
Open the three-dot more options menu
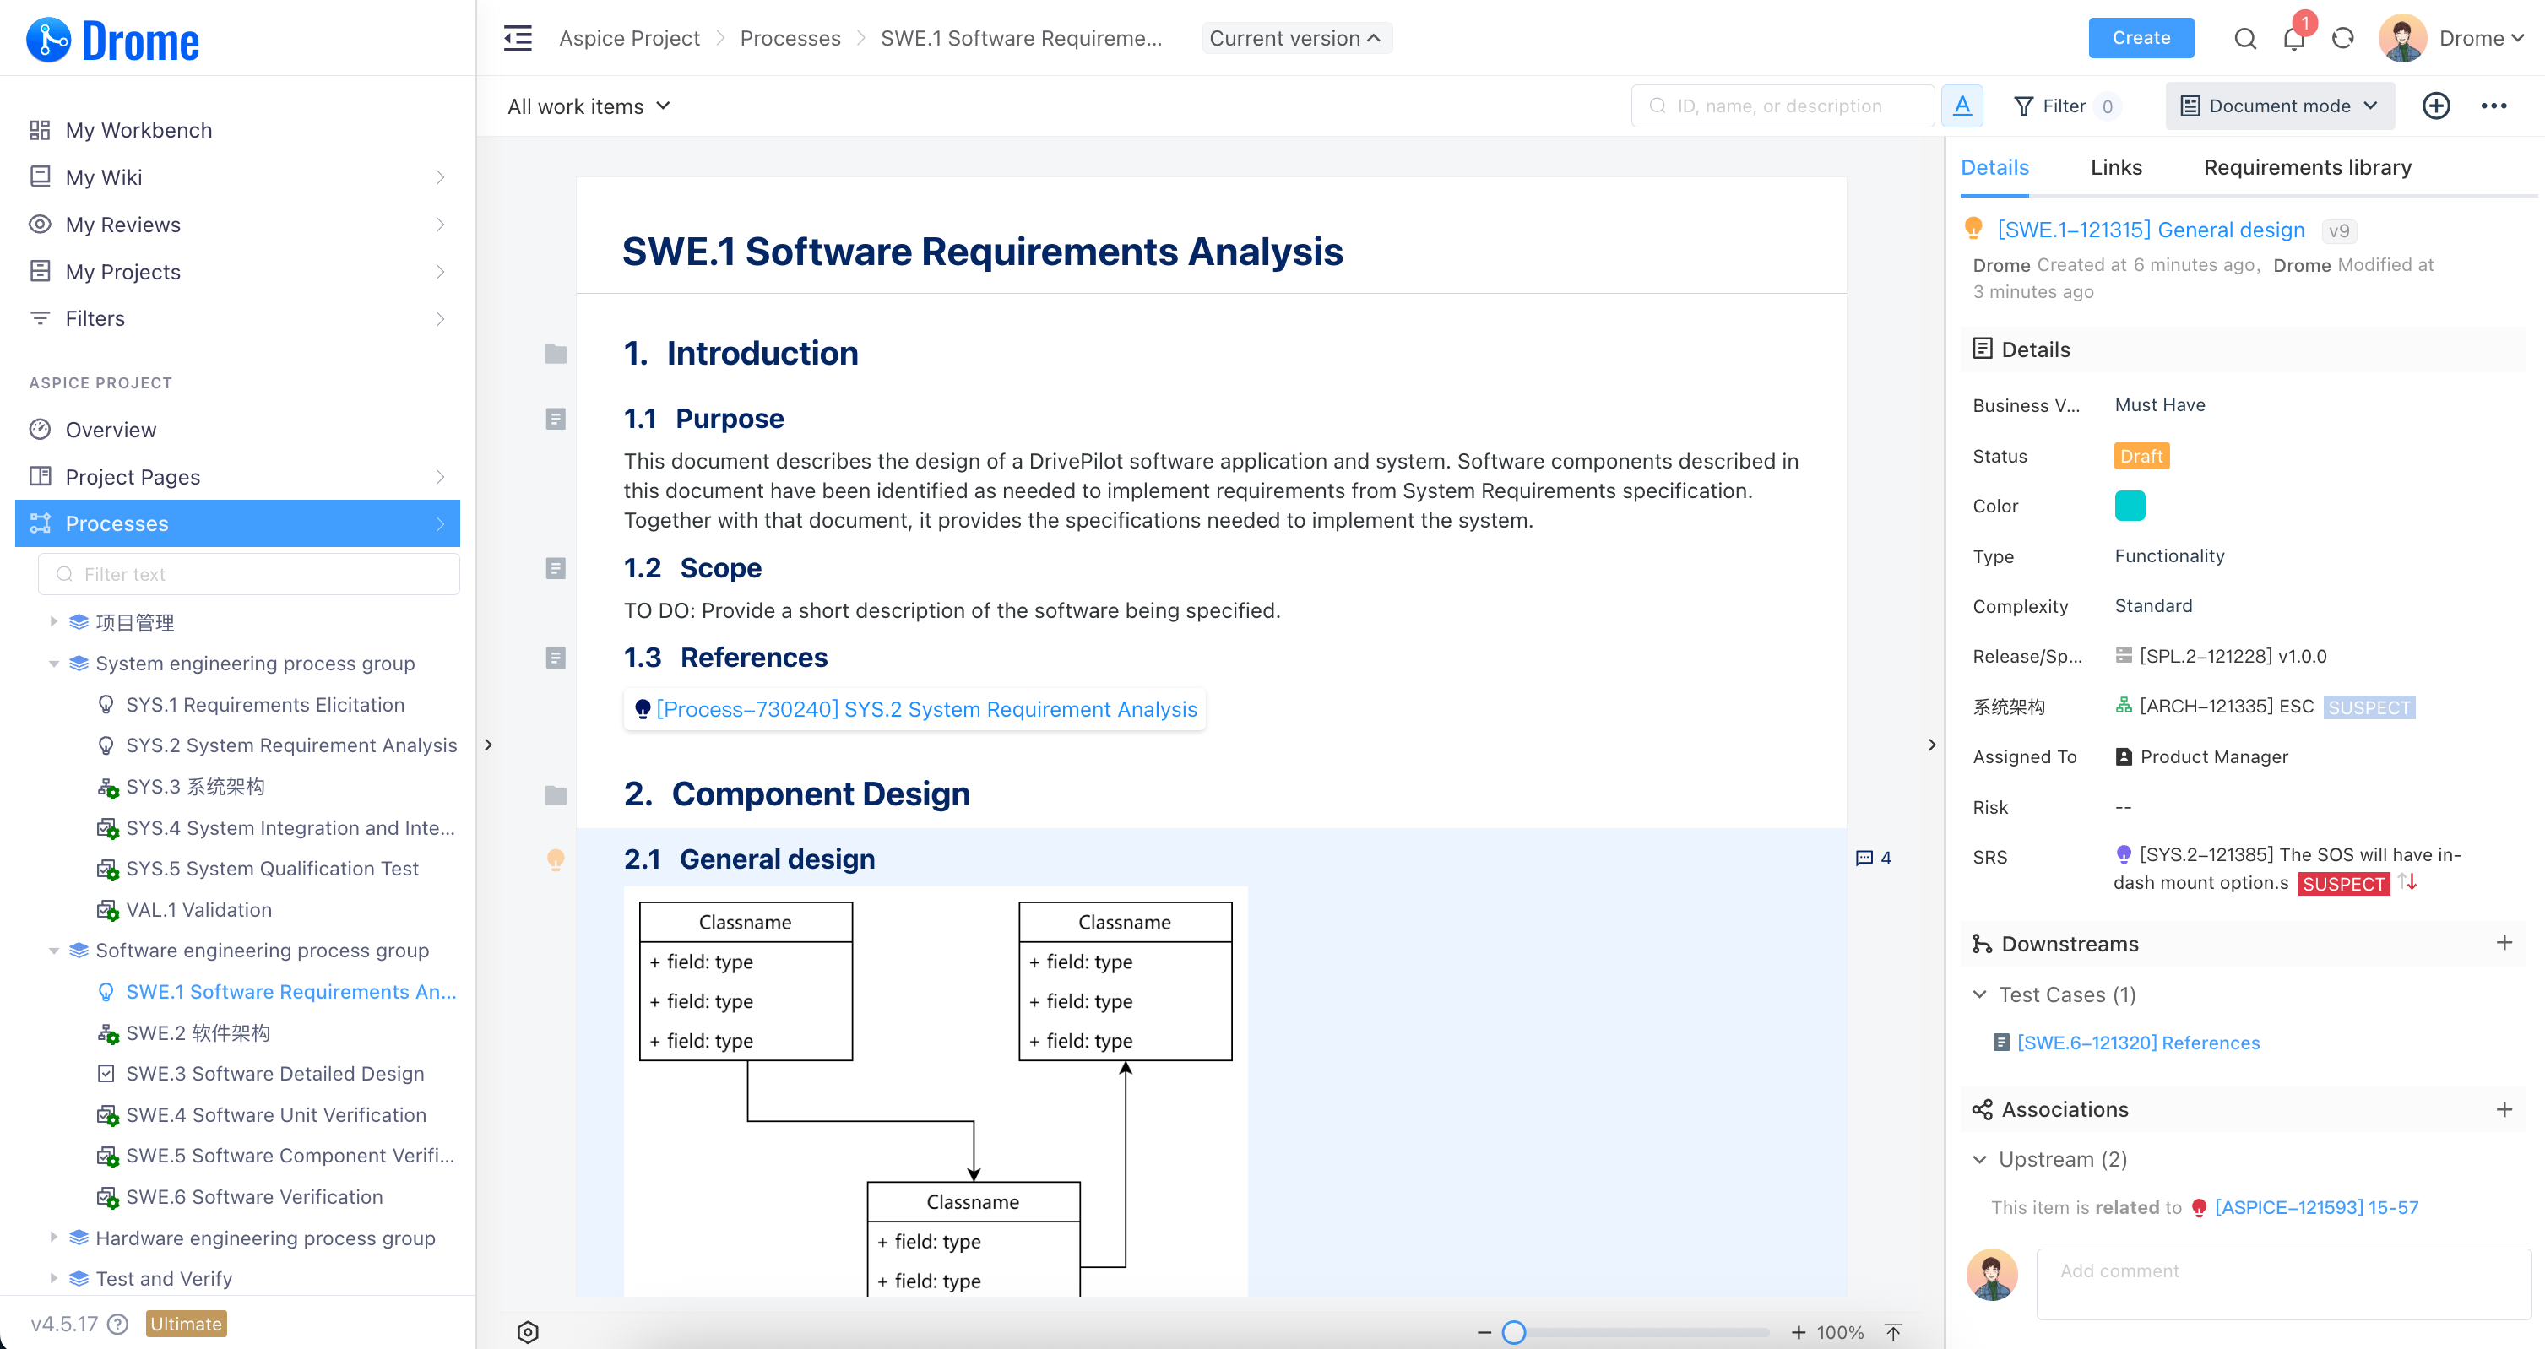2493,106
